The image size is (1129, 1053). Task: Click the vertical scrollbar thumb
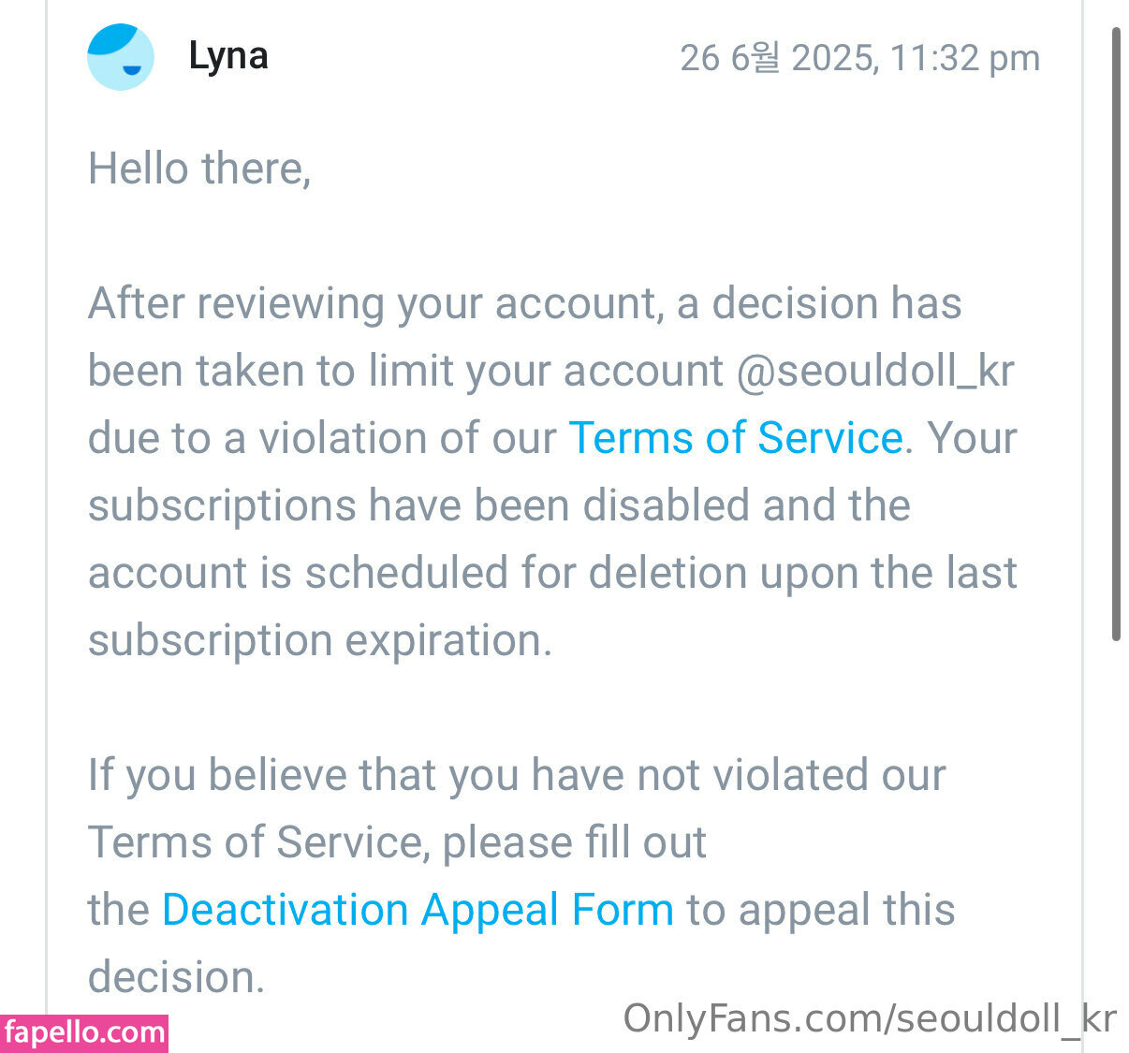click(1116, 332)
